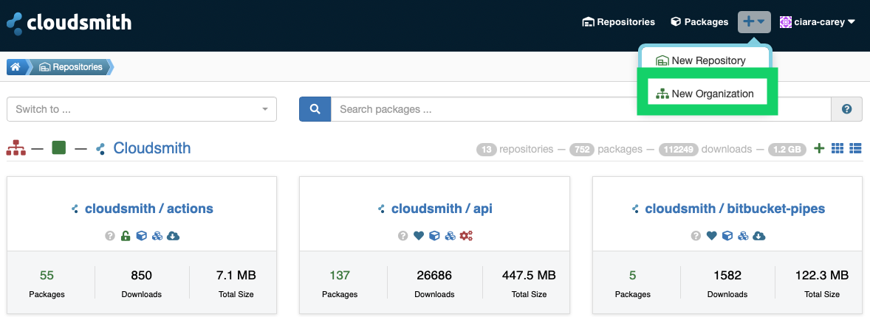Screen dimensions: 870x317
Task: Click the search help question mark icon
Action: point(846,109)
